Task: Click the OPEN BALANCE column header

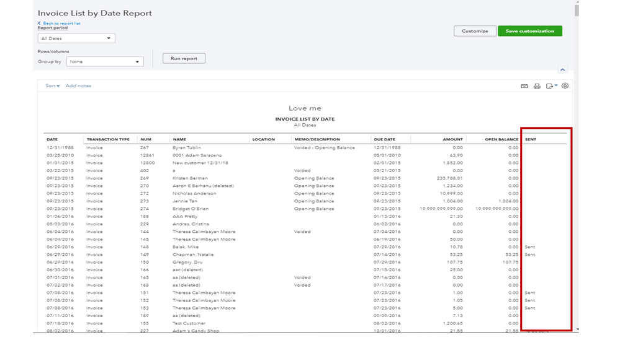Action: tap(501, 139)
